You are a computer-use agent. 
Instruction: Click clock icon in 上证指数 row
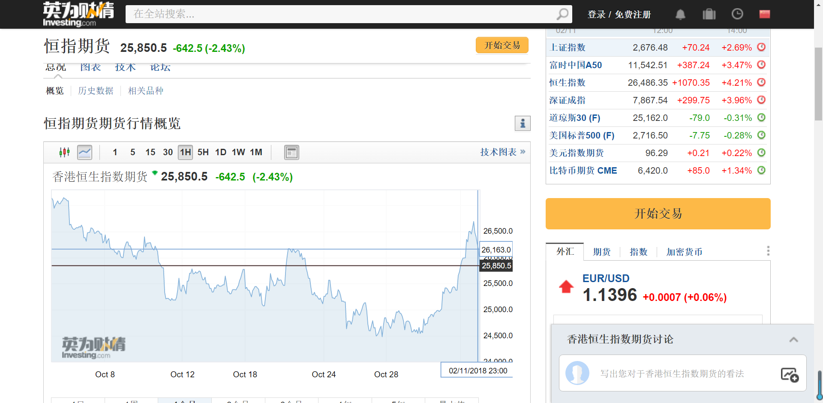(x=761, y=47)
